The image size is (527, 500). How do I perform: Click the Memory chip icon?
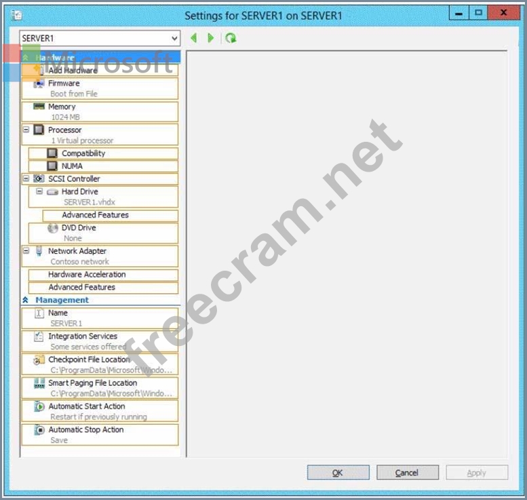coord(39,107)
